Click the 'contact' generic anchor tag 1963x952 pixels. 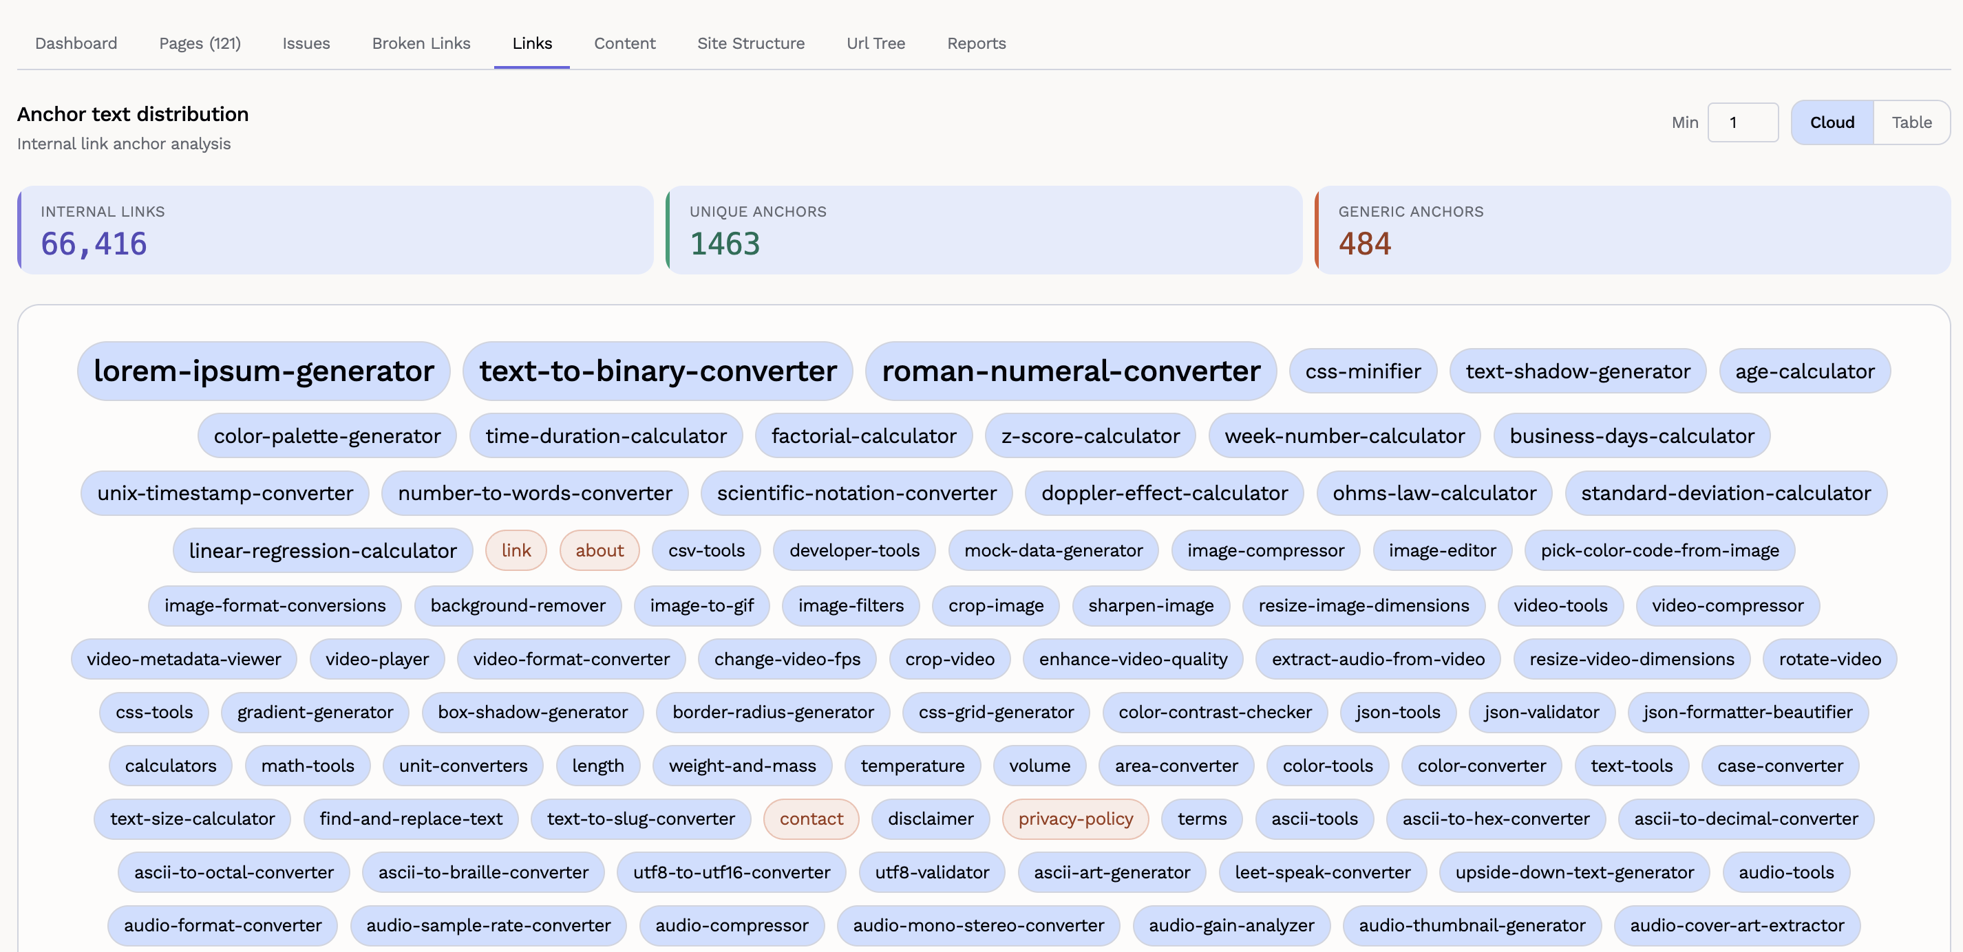click(811, 819)
